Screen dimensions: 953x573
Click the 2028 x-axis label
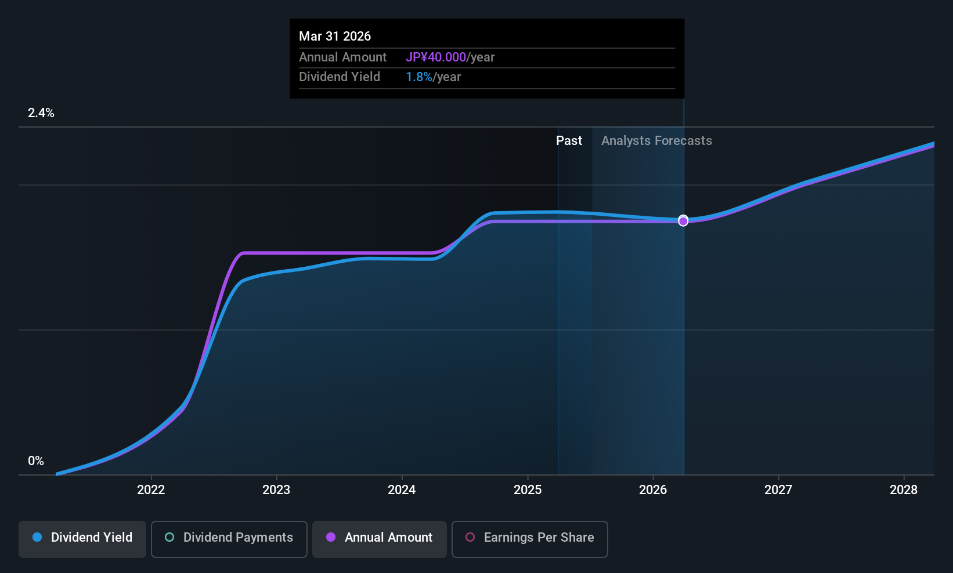click(904, 489)
